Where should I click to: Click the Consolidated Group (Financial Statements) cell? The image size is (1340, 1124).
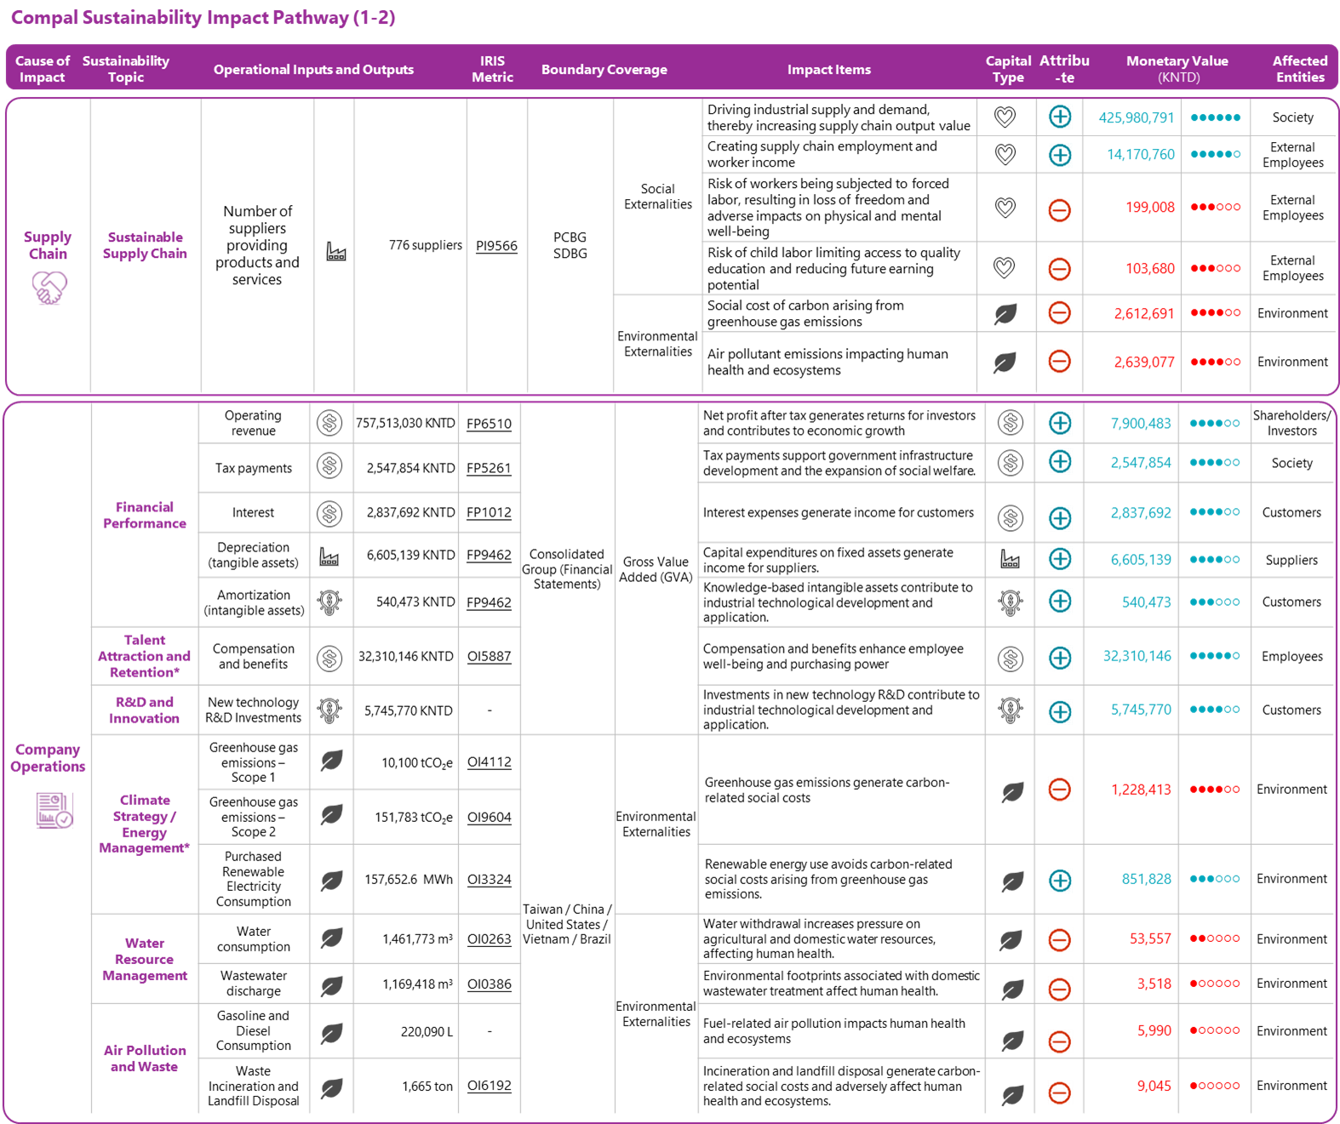click(x=567, y=568)
